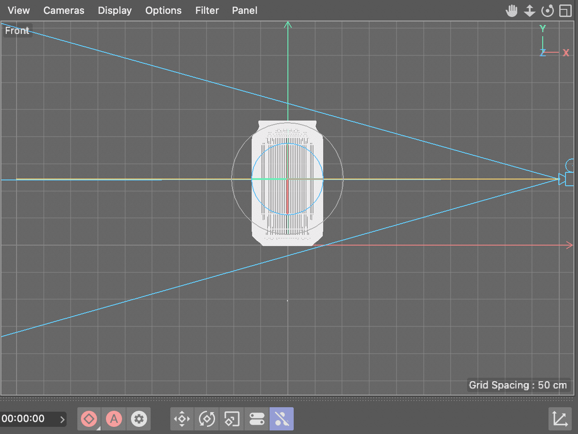
Task: Click the Record Active Objects keyframe button
Action: (89, 419)
